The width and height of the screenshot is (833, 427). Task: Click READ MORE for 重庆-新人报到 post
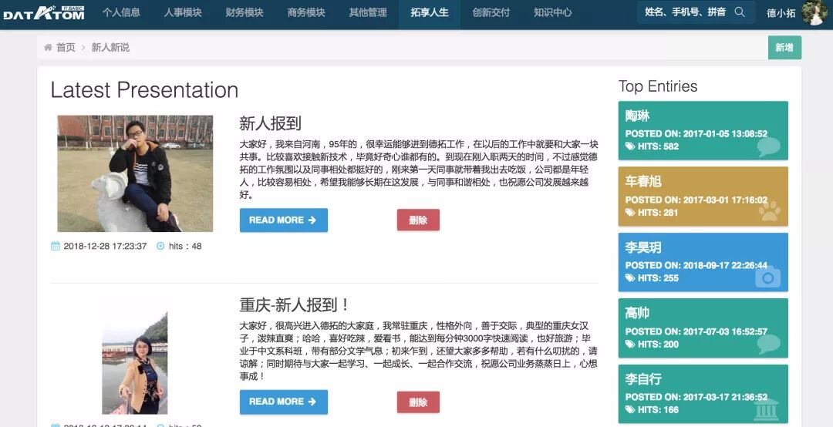tap(283, 402)
